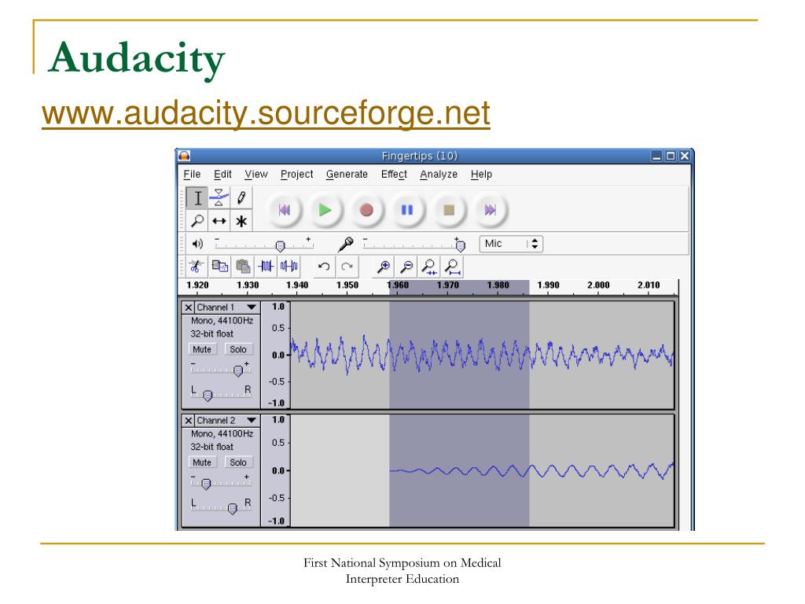Select the Draw pencil tool
This screenshot has width=805, height=604.
tap(241, 198)
